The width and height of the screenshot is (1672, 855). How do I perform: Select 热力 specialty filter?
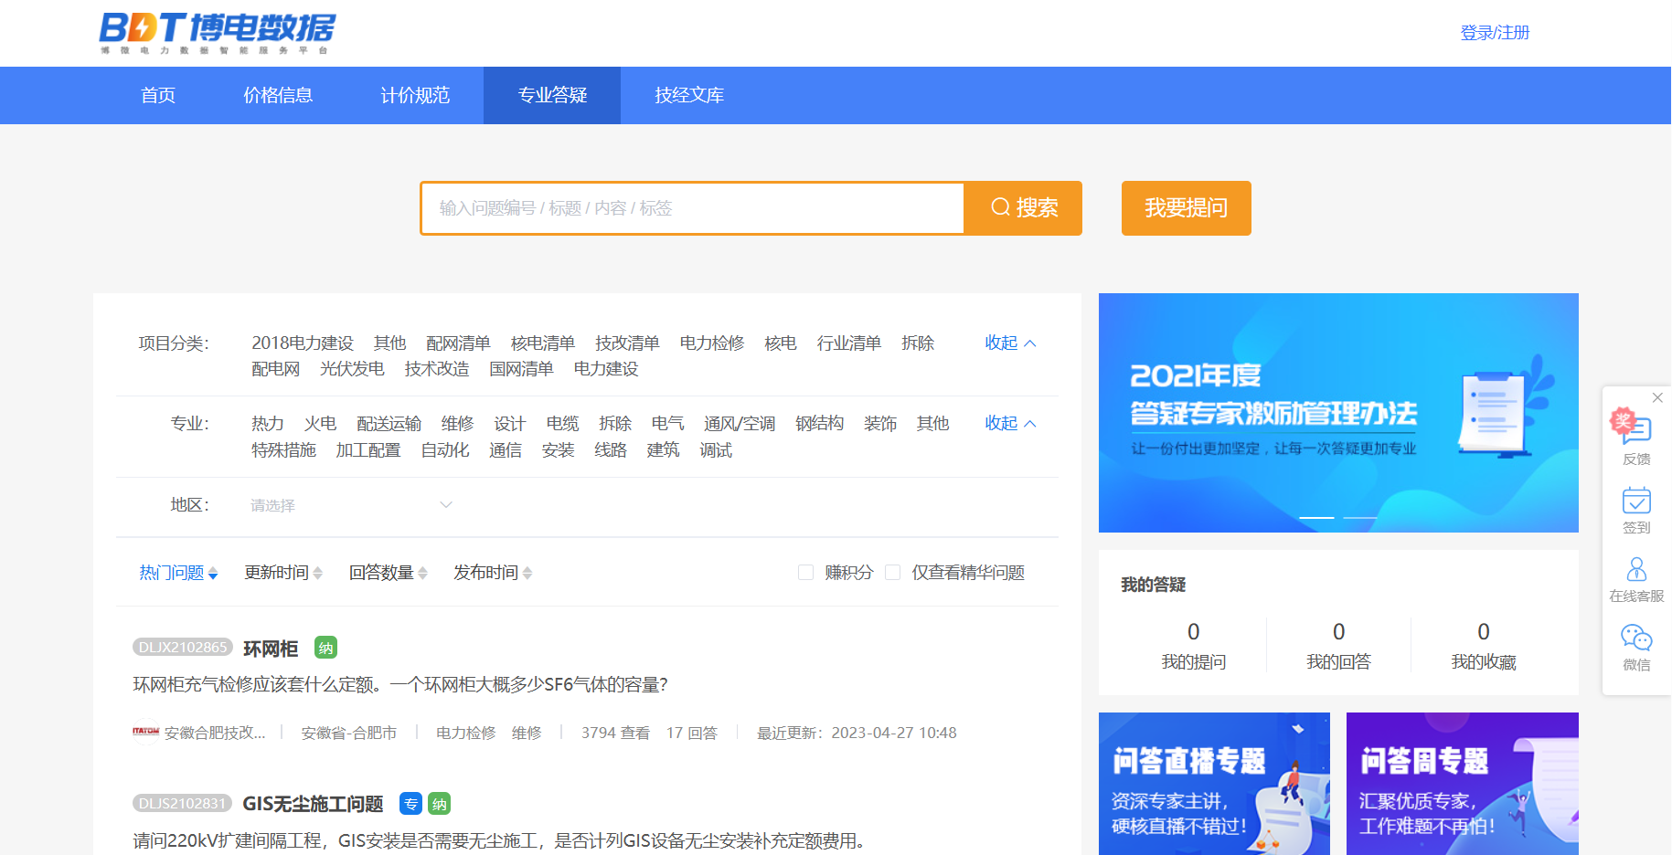[x=268, y=423]
